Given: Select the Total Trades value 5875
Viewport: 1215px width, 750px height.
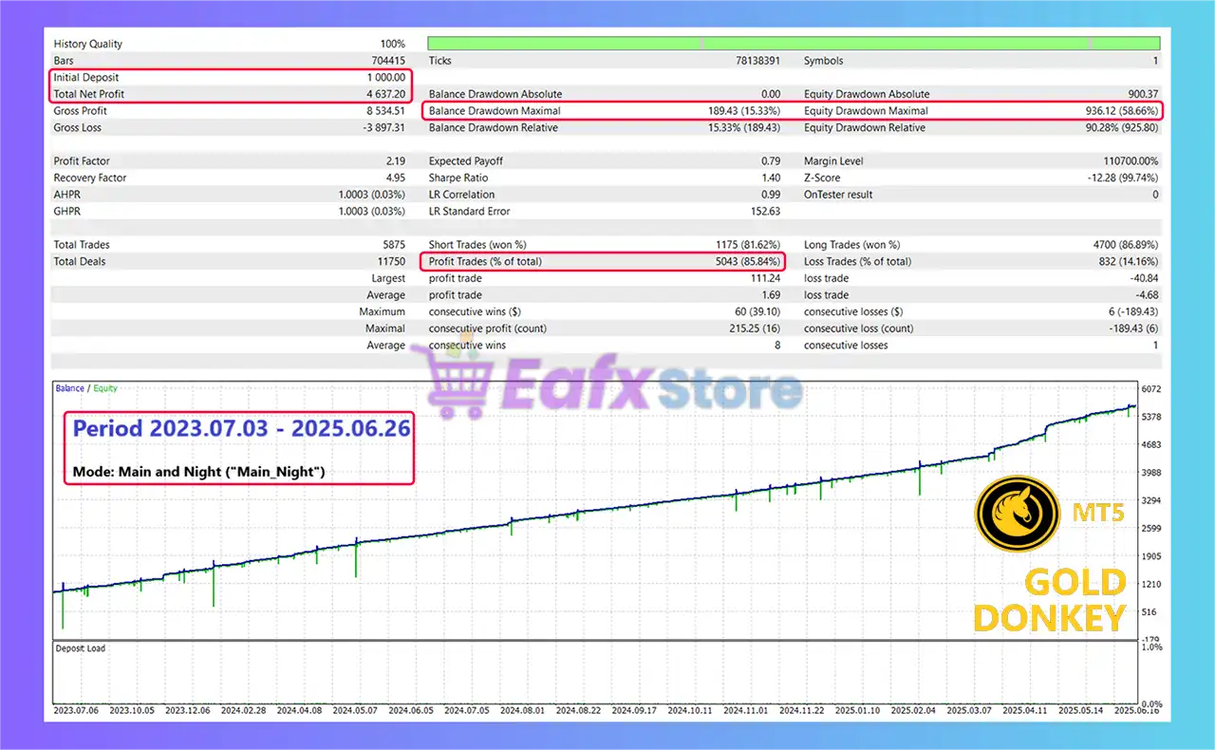Looking at the screenshot, I should pos(393,245).
